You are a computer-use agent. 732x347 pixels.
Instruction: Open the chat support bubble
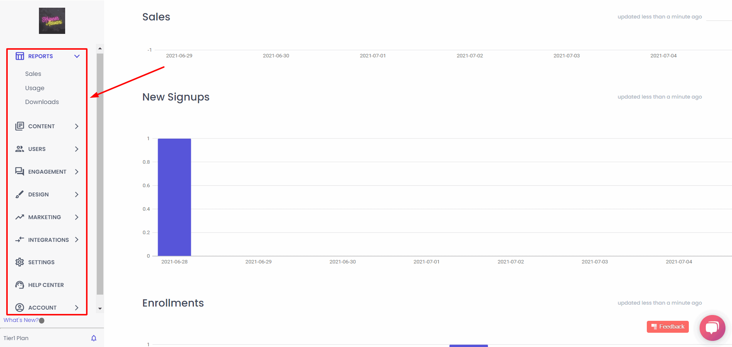coord(712,328)
